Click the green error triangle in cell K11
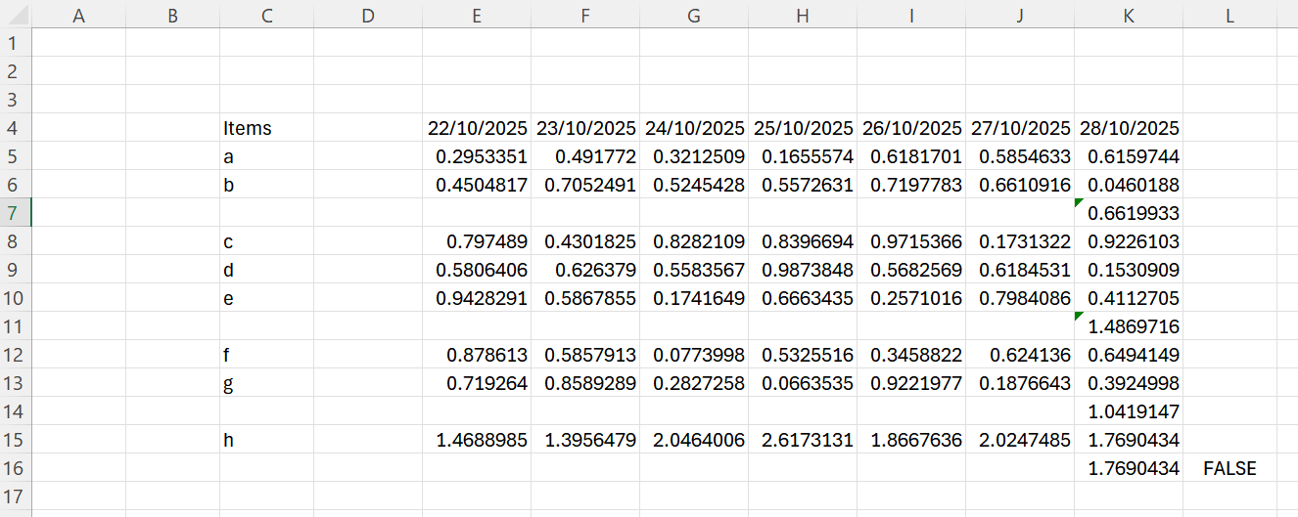Viewport: 1298px width, 517px height. 1079,316
